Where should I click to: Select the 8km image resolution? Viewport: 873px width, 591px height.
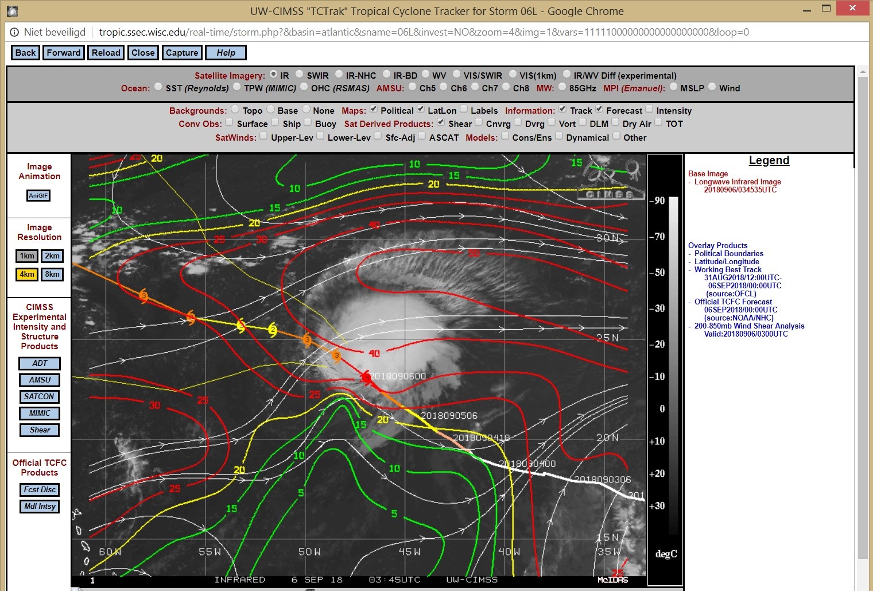52,275
